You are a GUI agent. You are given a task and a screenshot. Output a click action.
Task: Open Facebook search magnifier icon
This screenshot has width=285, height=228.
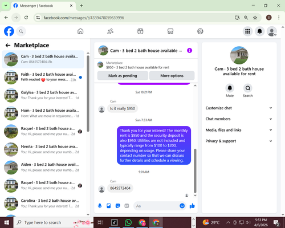(21, 31)
